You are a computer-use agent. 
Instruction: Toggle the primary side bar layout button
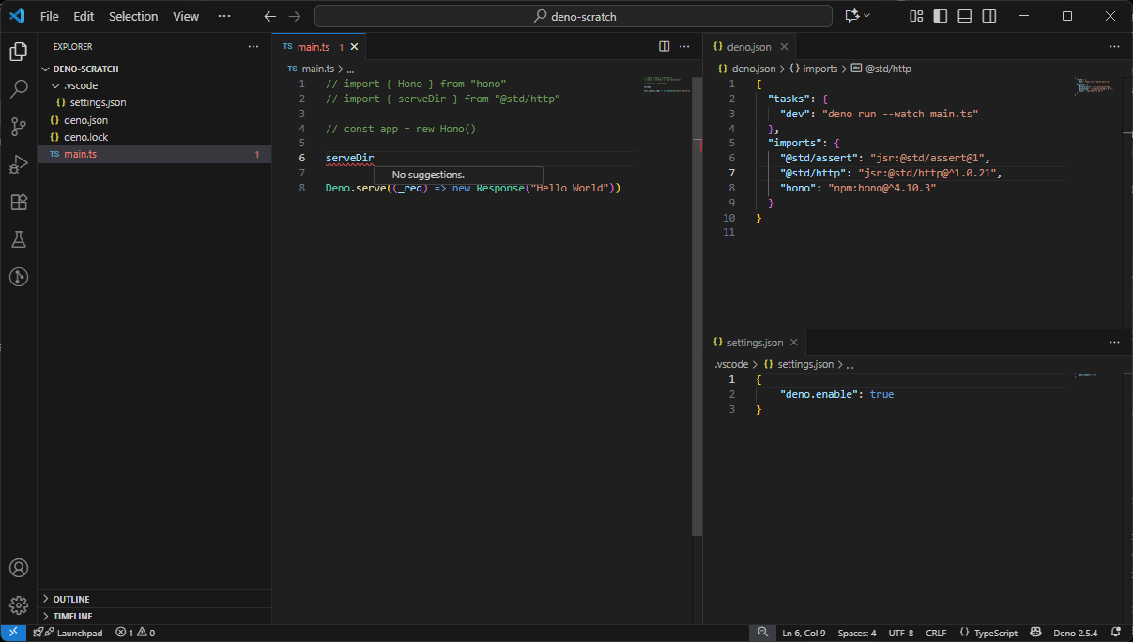[x=941, y=16]
